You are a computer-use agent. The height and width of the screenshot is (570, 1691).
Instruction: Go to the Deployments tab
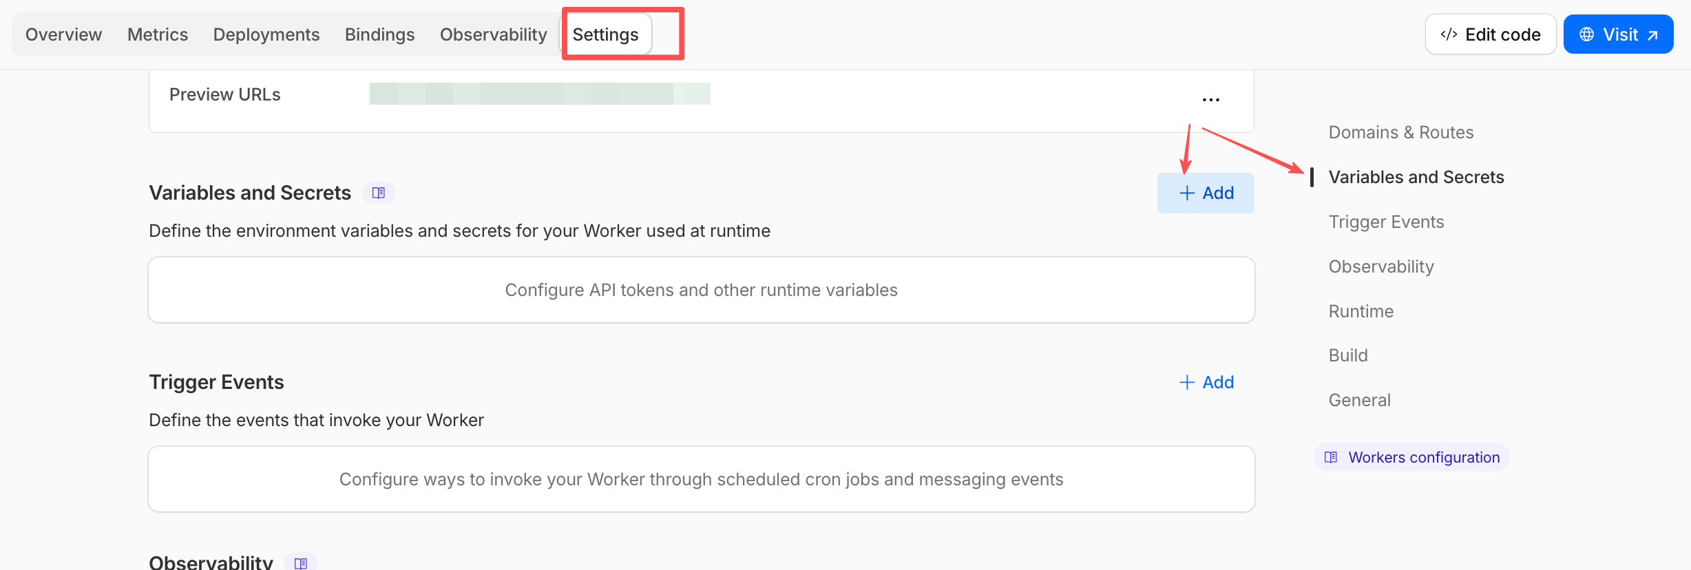click(x=266, y=34)
